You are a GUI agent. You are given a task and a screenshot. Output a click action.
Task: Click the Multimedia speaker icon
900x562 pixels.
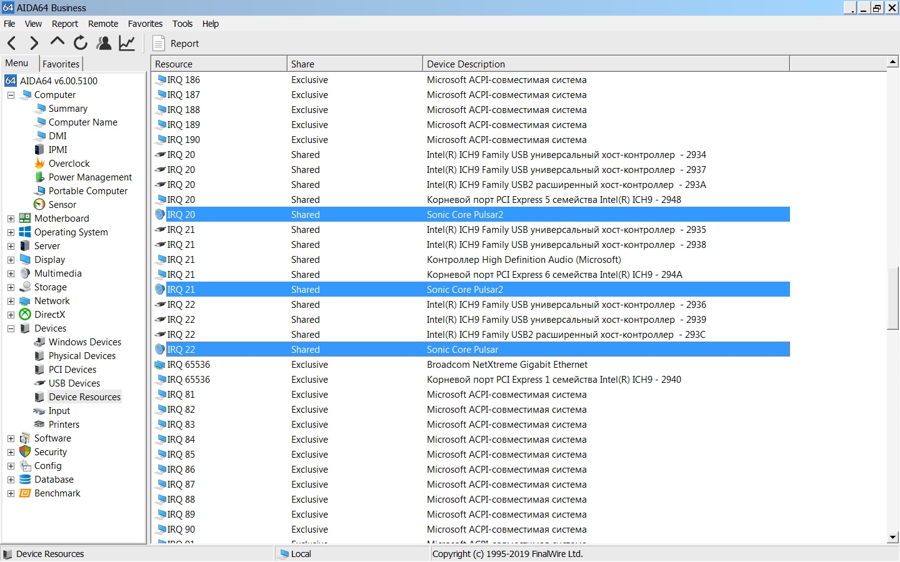(25, 274)
